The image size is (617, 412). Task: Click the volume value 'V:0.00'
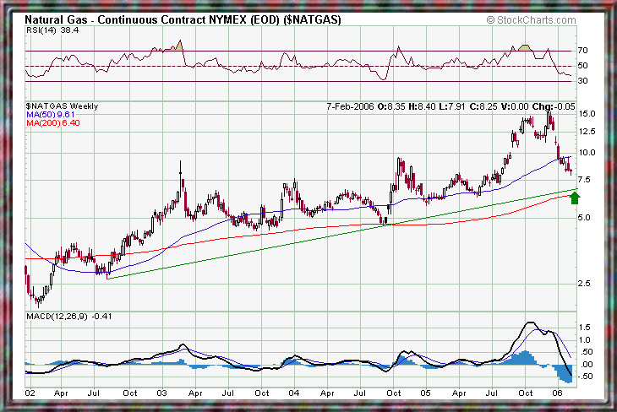click(x=515, y=106)
